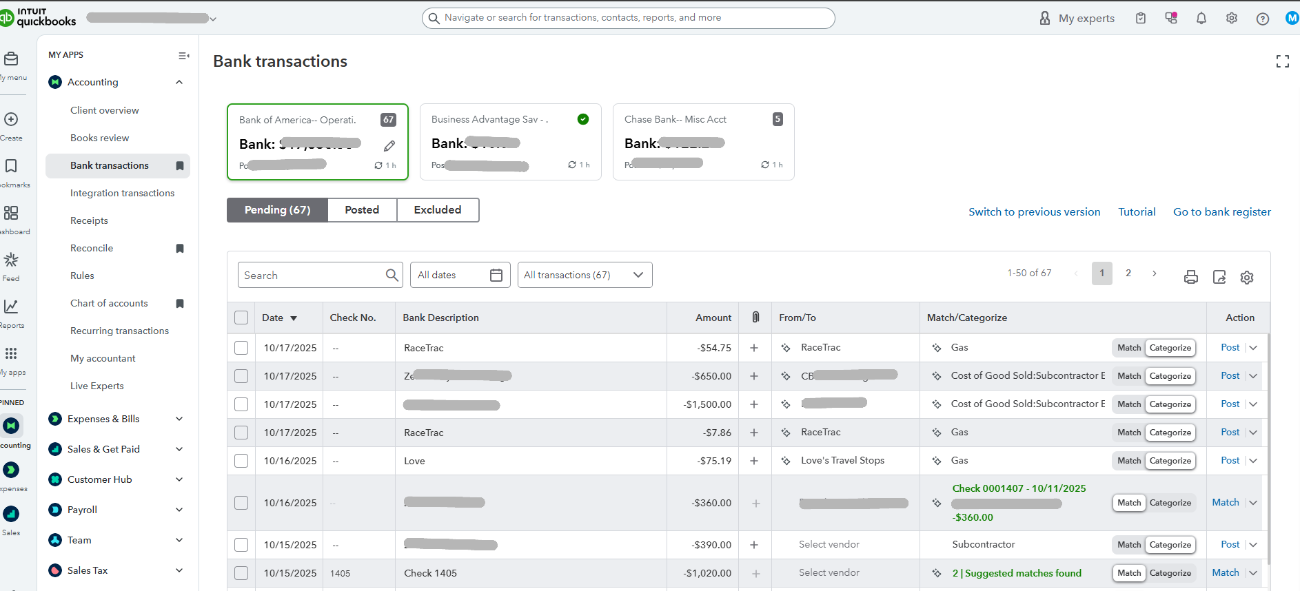The image size is (1300, 591).
Task: Collapse the Accounting section
Action: 179,82
